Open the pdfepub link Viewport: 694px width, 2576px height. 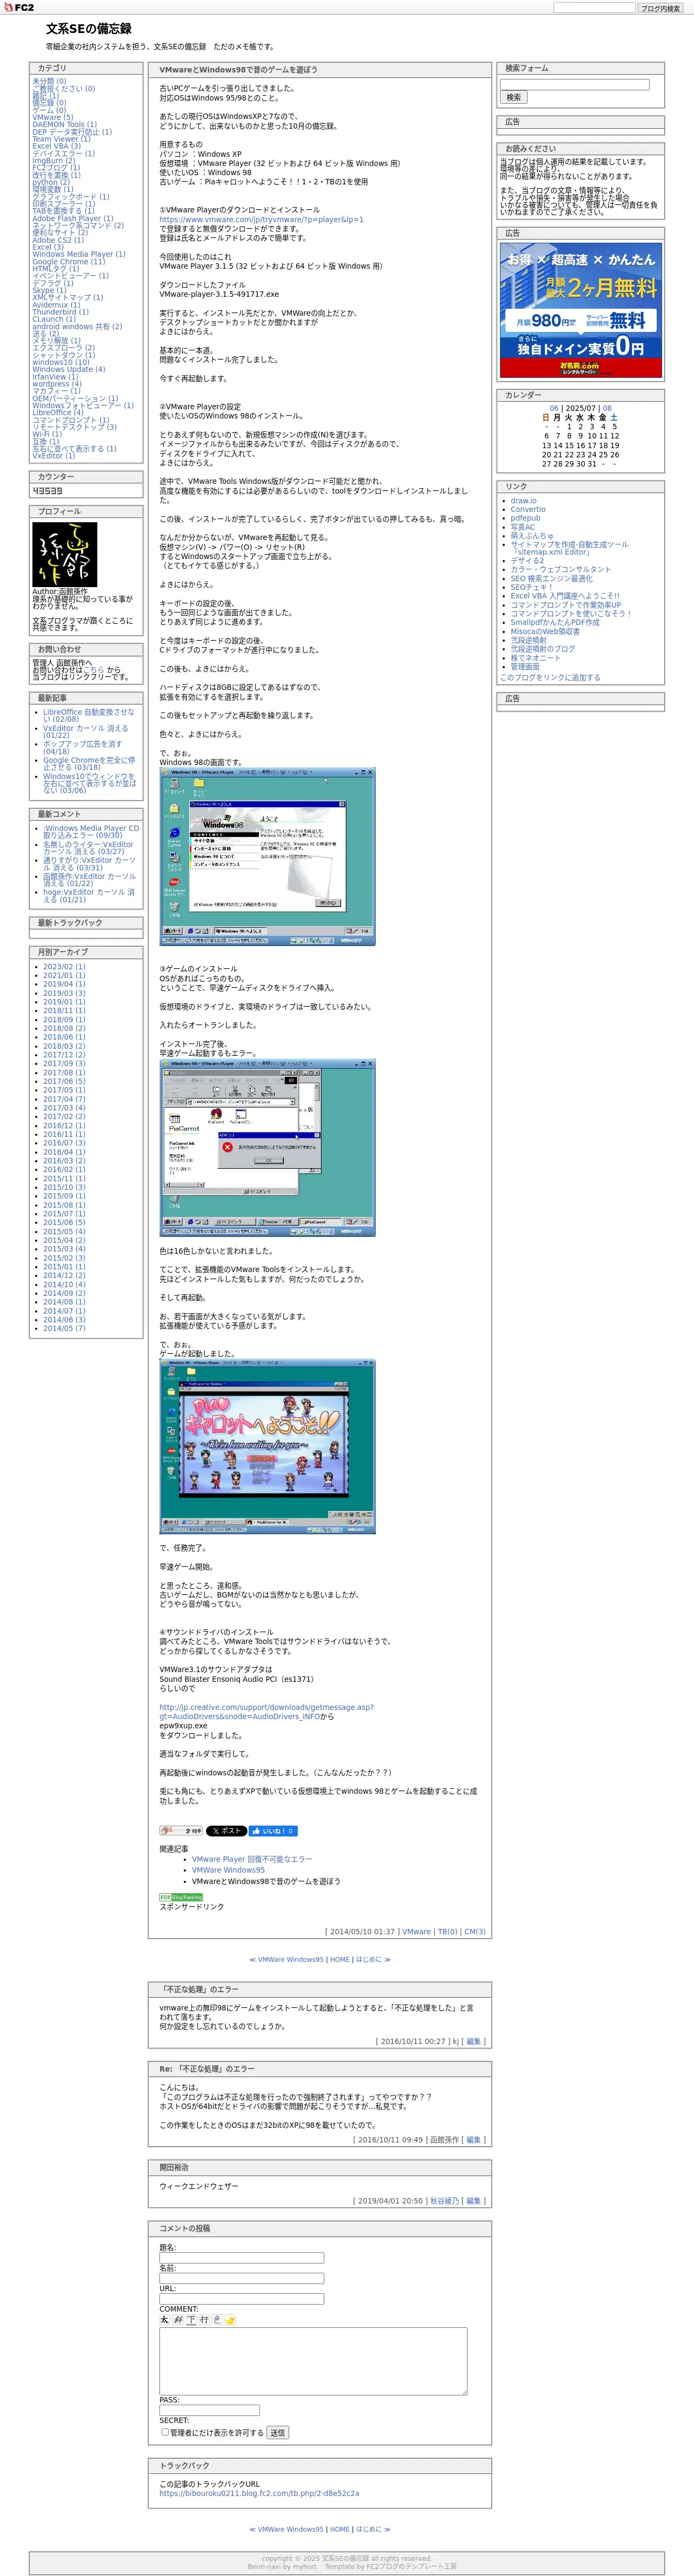(x=525, y=518)
